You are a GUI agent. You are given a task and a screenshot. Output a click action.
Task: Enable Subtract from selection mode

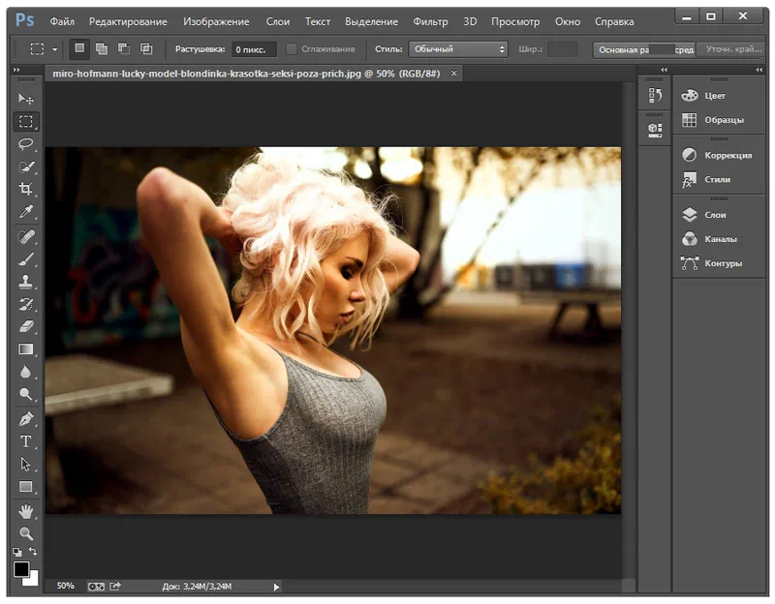click(x=124, y=49)
